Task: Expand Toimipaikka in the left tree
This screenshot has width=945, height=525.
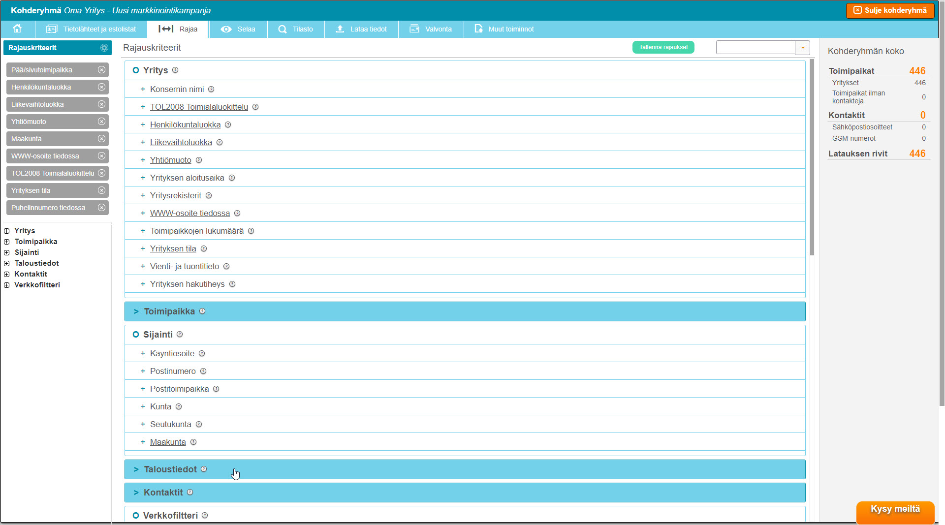Action: pyautogui.click(x=7, y=242)
